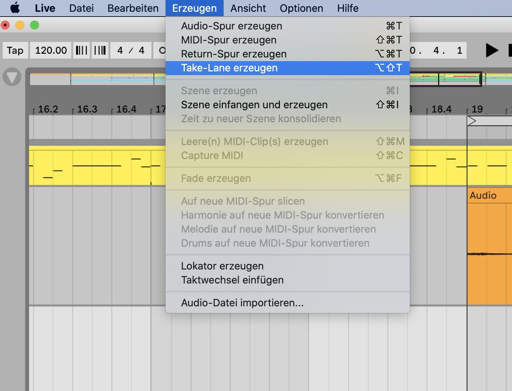Choose Audio-Spur erzeugen from the menu
This screenshot has height=391, width=512.
click(x=231, y=26)
